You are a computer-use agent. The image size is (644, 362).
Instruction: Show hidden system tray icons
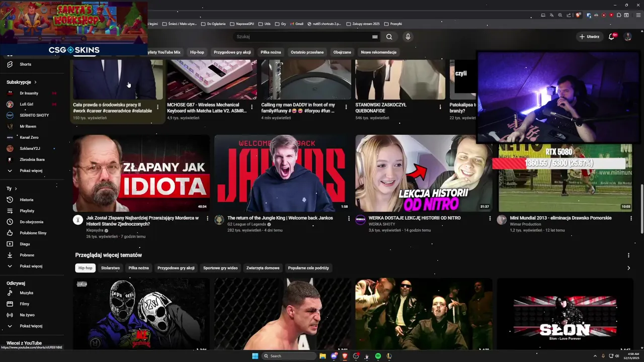coord(595,356)
